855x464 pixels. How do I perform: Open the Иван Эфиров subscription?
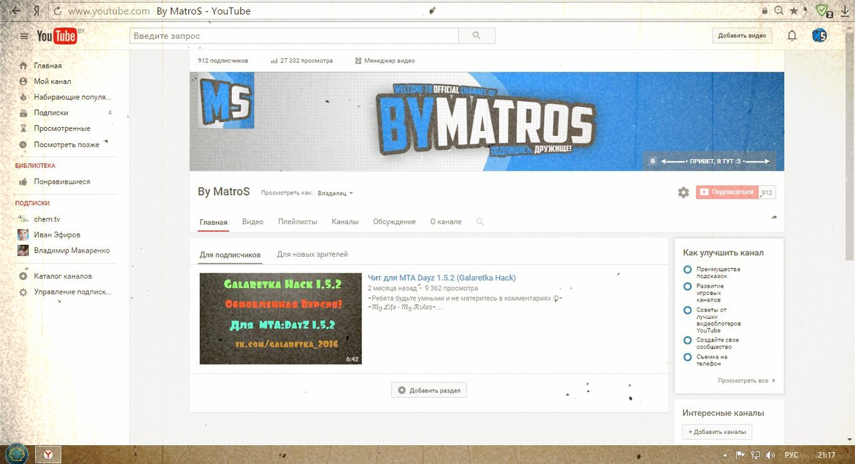57,235
